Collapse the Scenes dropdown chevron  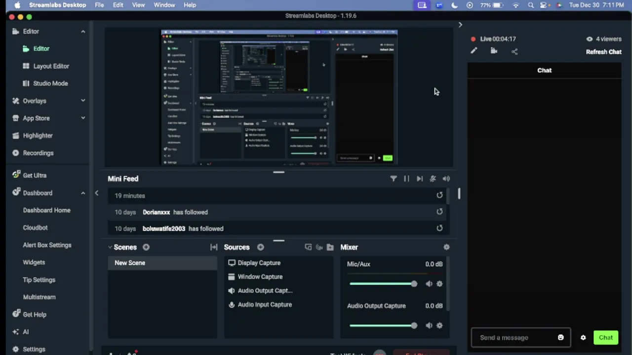coord(111,247)
